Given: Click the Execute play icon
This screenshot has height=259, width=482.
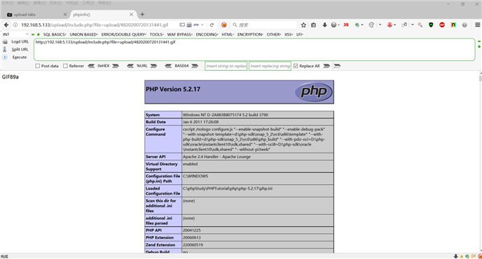Looking at the screenshot, I should pyautogui.click(x=5, y=57).
